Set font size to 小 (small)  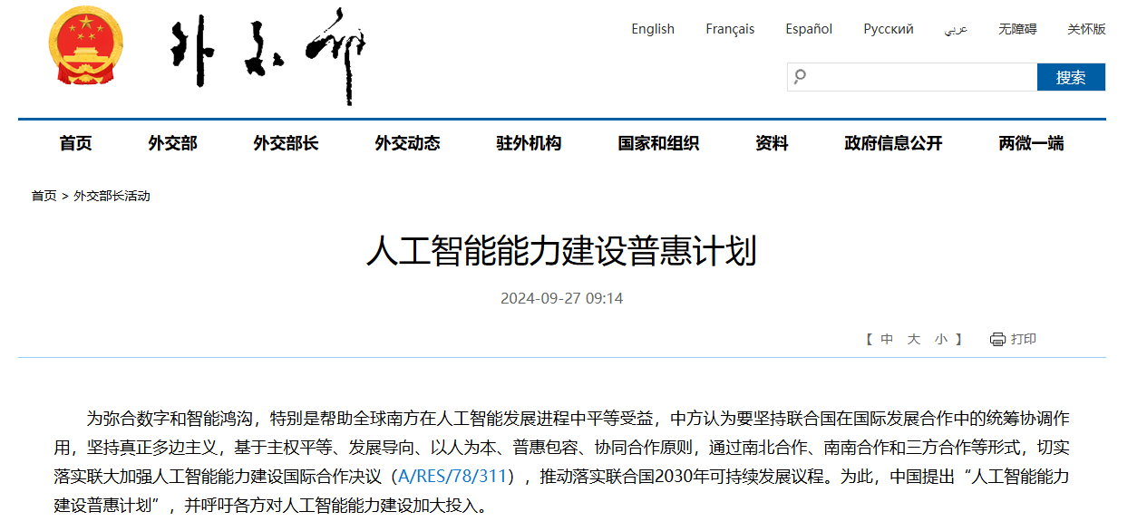click(941, 339)
